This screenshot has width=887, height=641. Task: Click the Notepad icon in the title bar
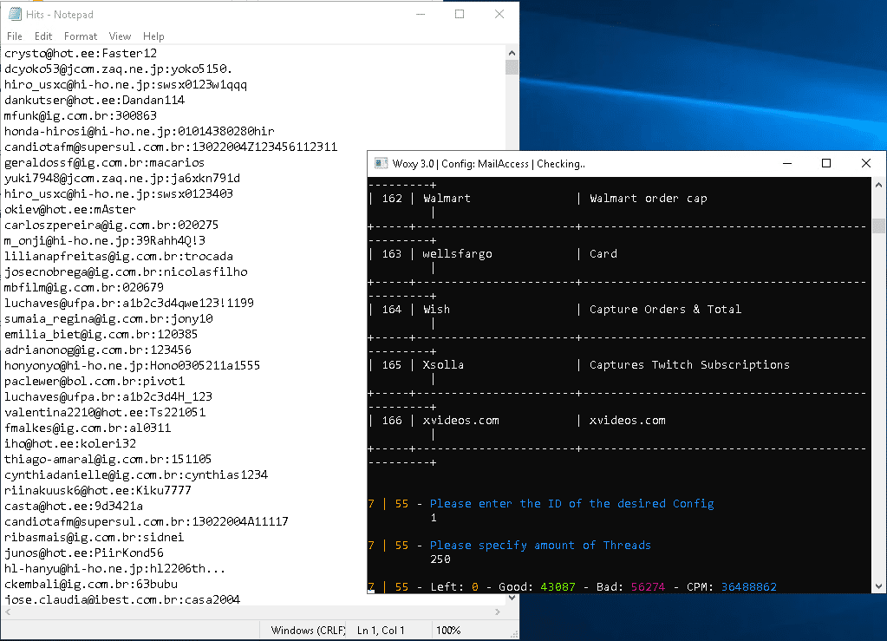[x=13, y=15]
